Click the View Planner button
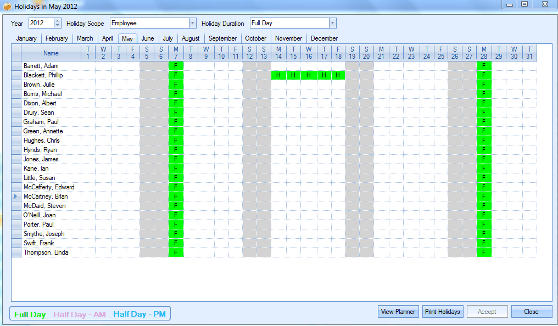This screenshot has width=558, height=326. (x=398, y=312)
